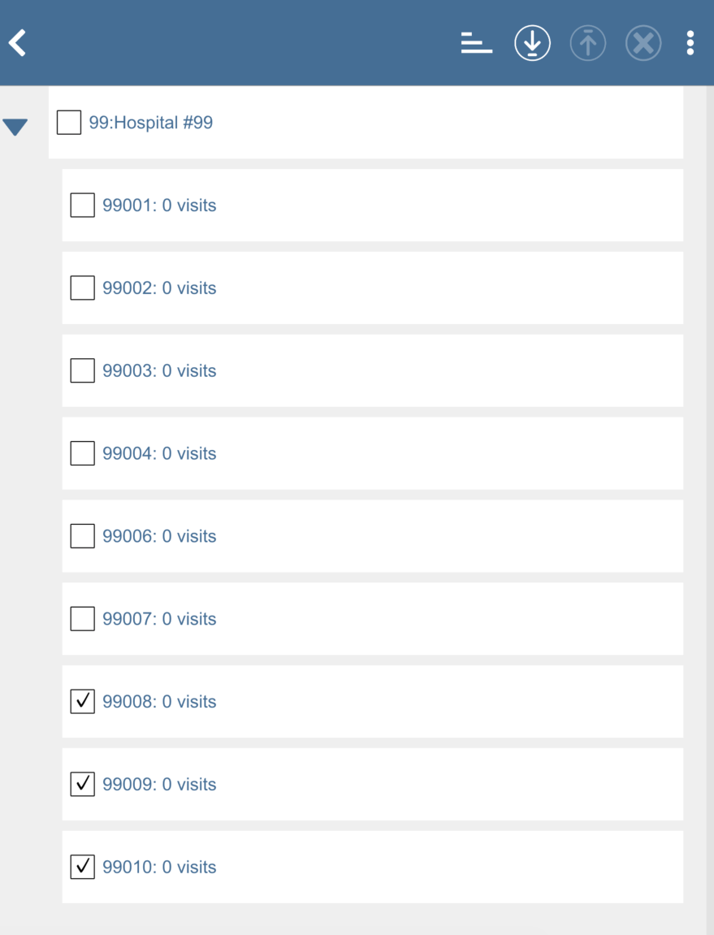
Task: Click the vertical scrollbar on right edge
Action: pyautogui.click(x=709, y=487)
